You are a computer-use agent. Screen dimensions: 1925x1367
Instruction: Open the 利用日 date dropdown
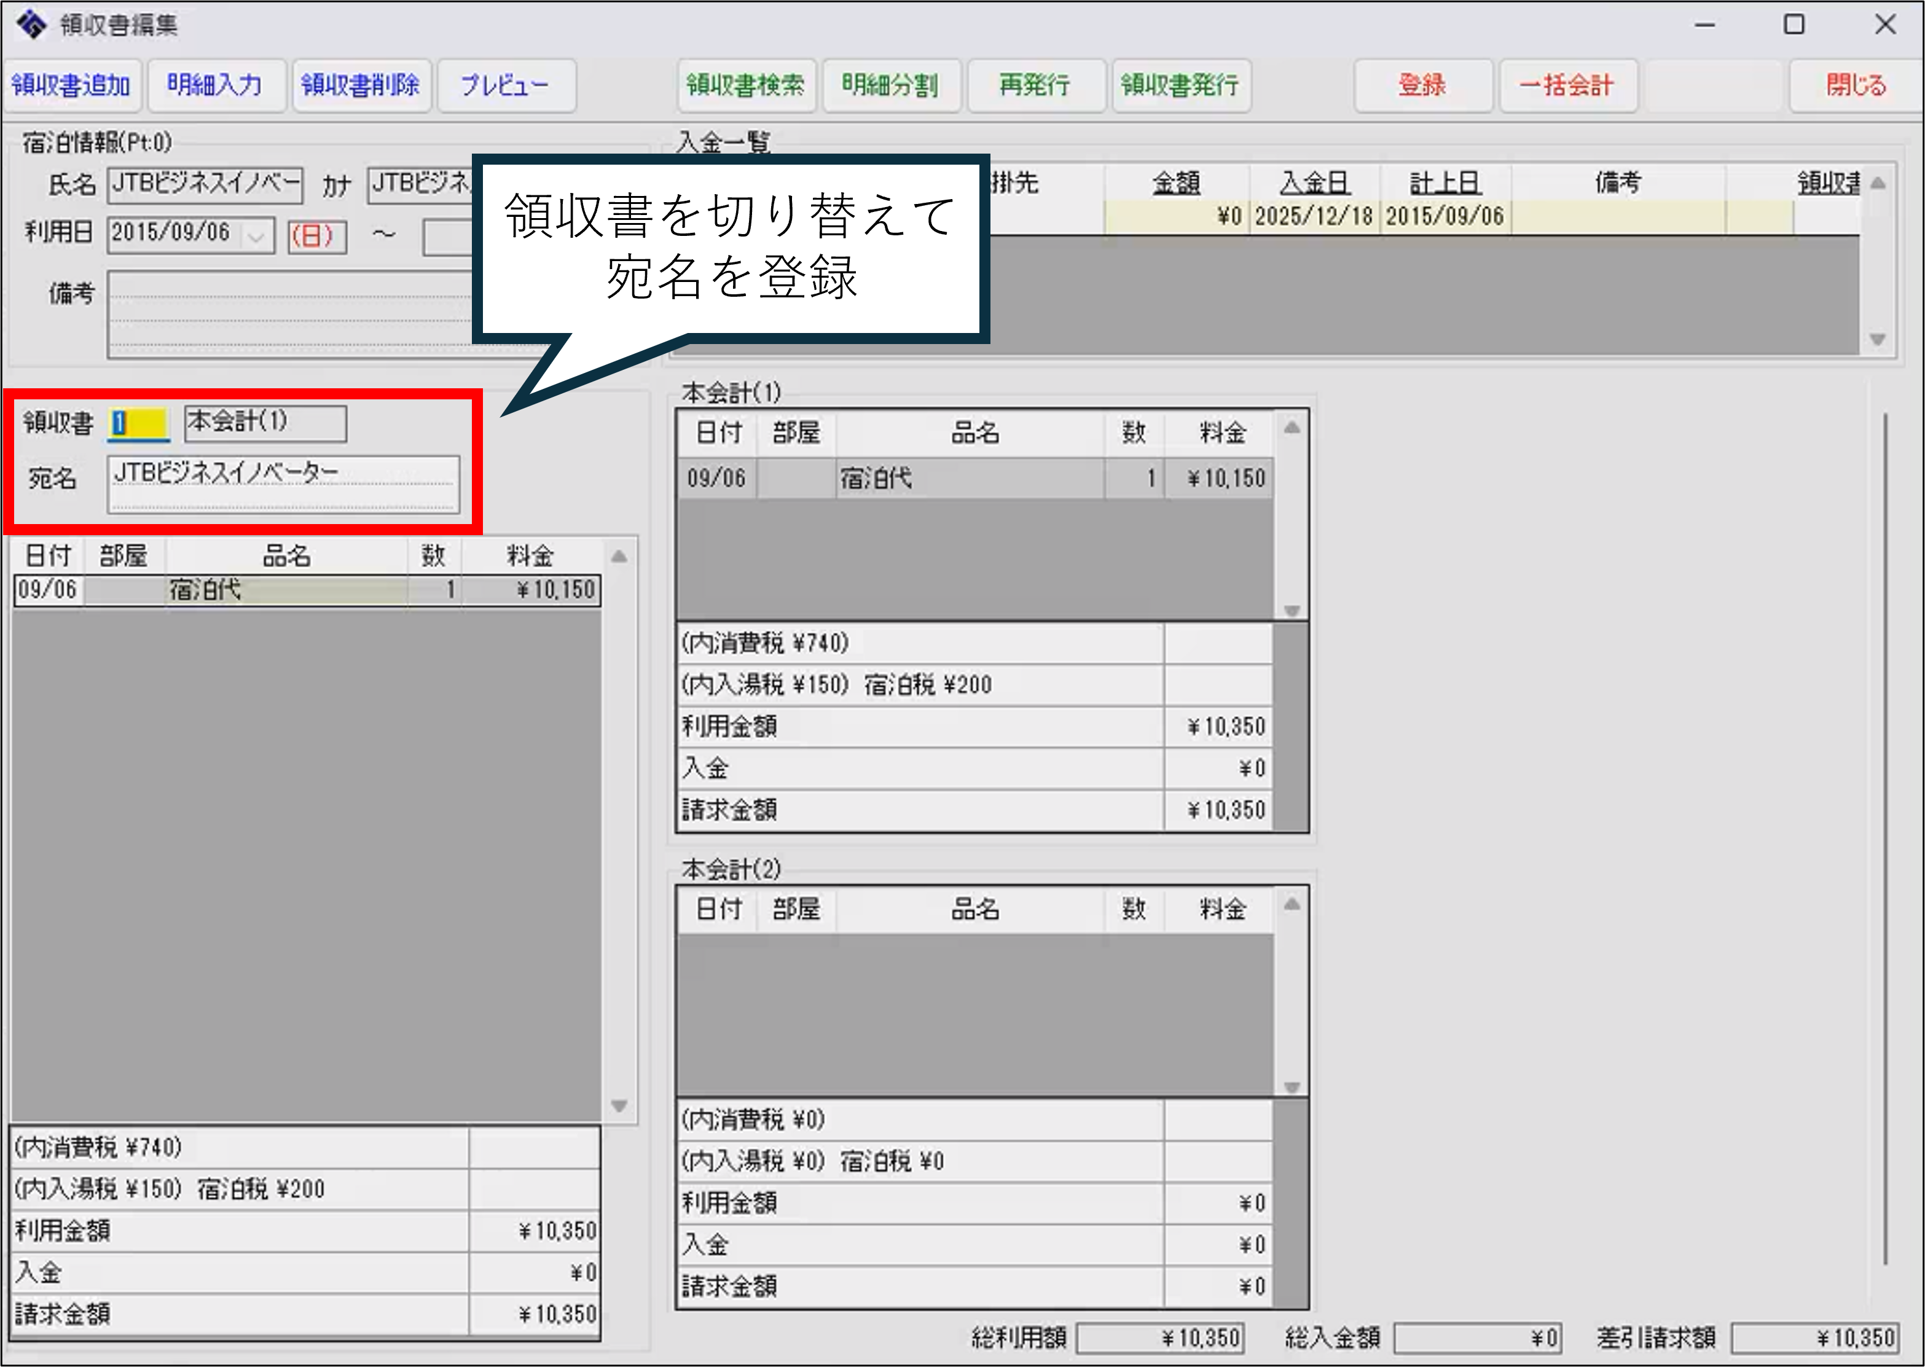(x=257, y=236)
